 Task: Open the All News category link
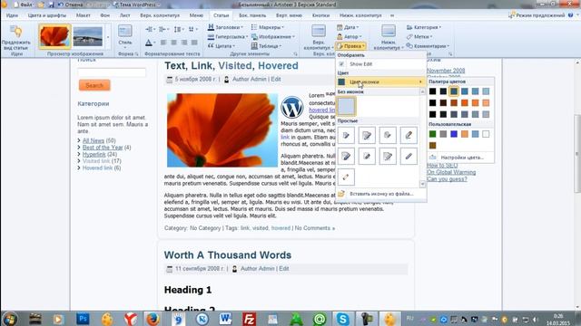pyautogui.click(x=94, y=140)
